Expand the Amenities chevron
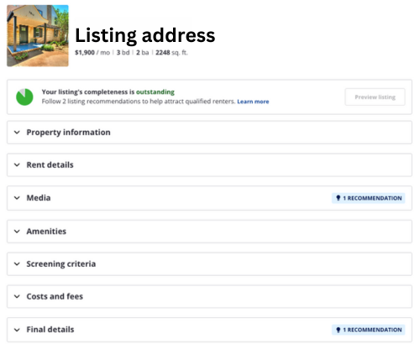 (17, 232)
